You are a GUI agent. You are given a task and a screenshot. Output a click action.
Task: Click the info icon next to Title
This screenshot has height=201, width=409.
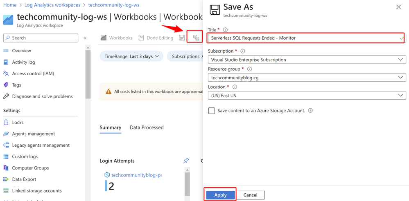click(x=226, y=30)
